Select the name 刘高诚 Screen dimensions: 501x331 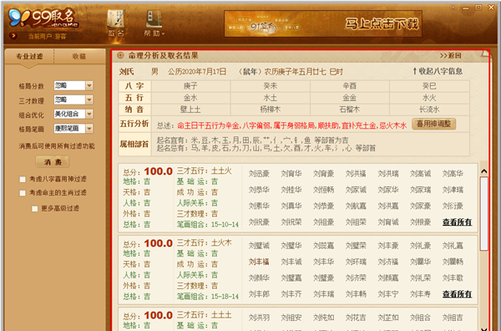[x=421, y=174]
